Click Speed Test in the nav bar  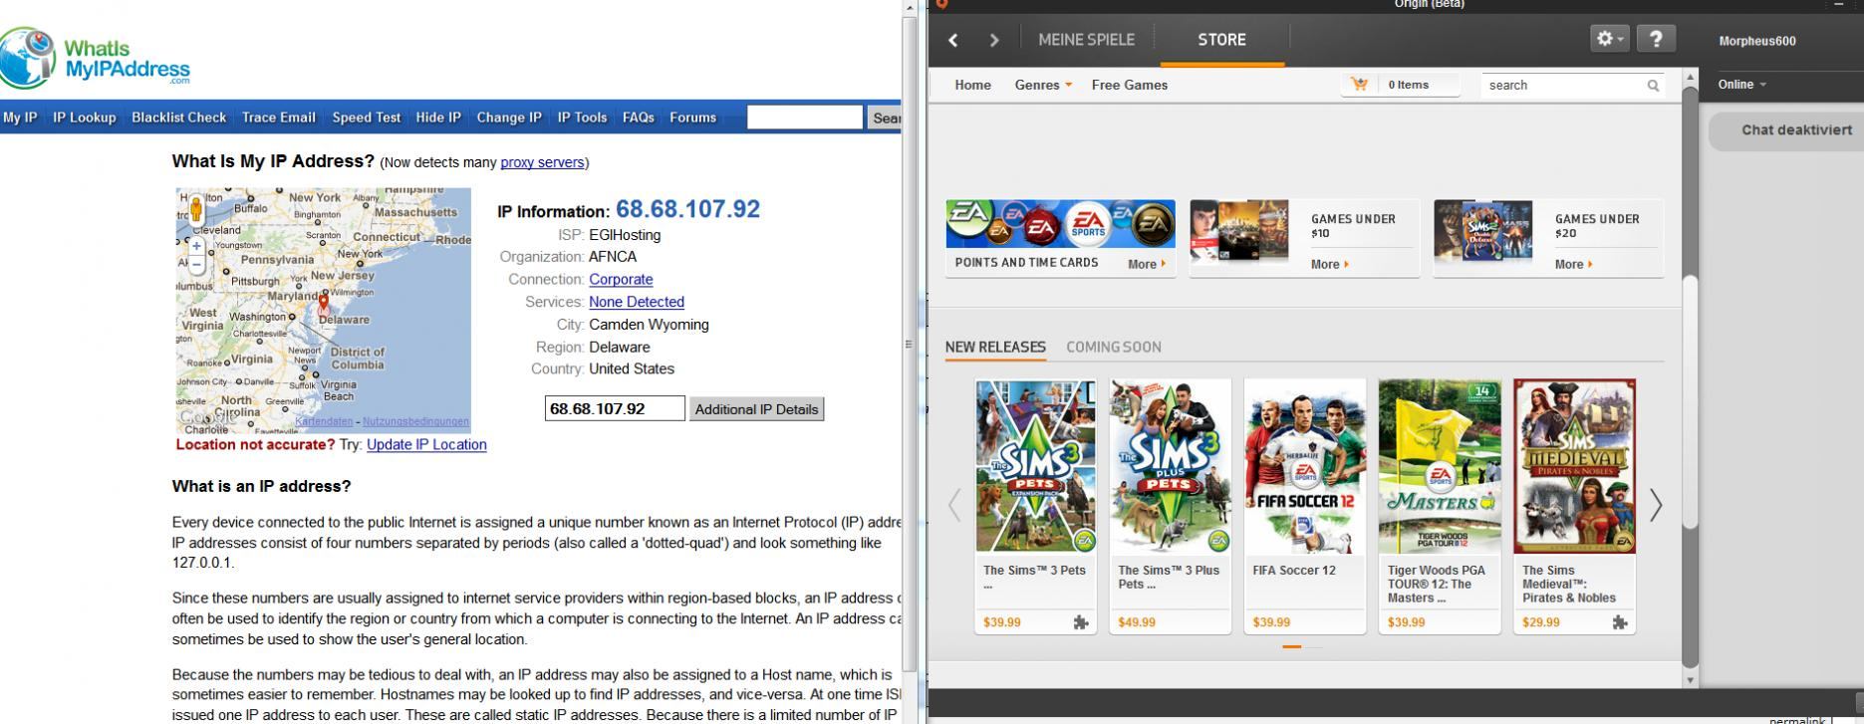pyautogui.click(x=367, y=118)
